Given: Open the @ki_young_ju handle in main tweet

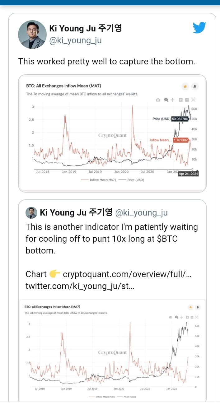Looking at the screenshot, I should (x=75, y=40).
